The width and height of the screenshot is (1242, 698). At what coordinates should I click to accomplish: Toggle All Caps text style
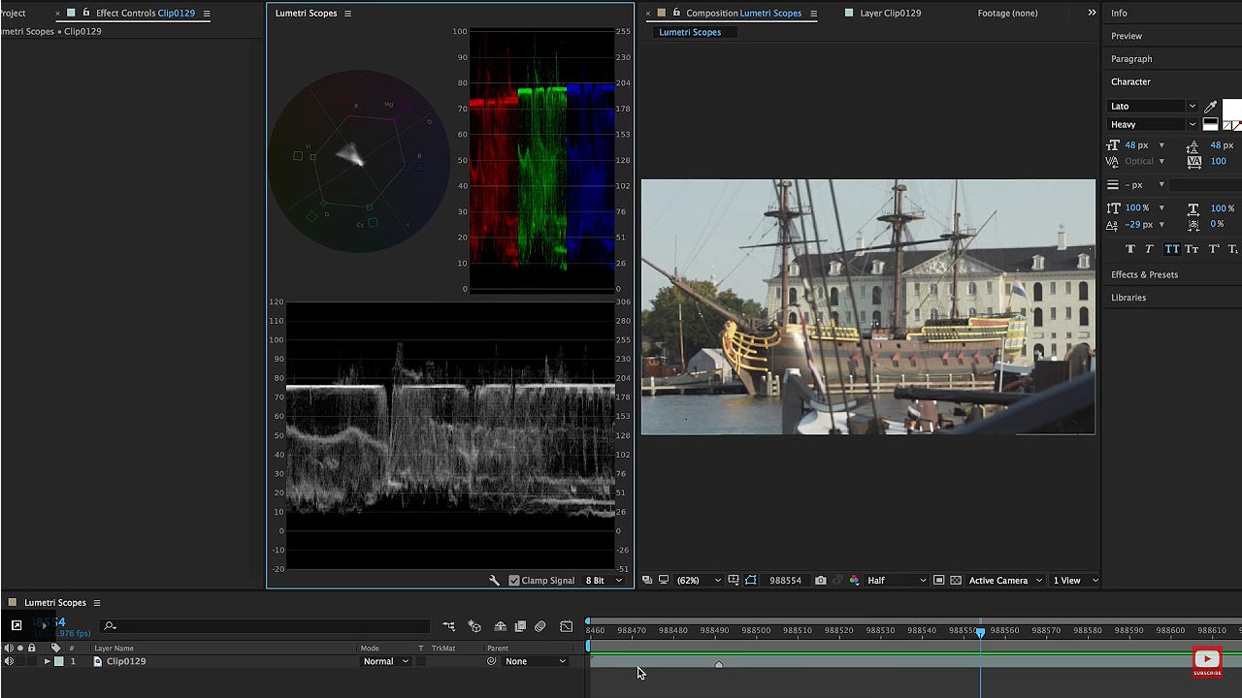click(1171, 249)
